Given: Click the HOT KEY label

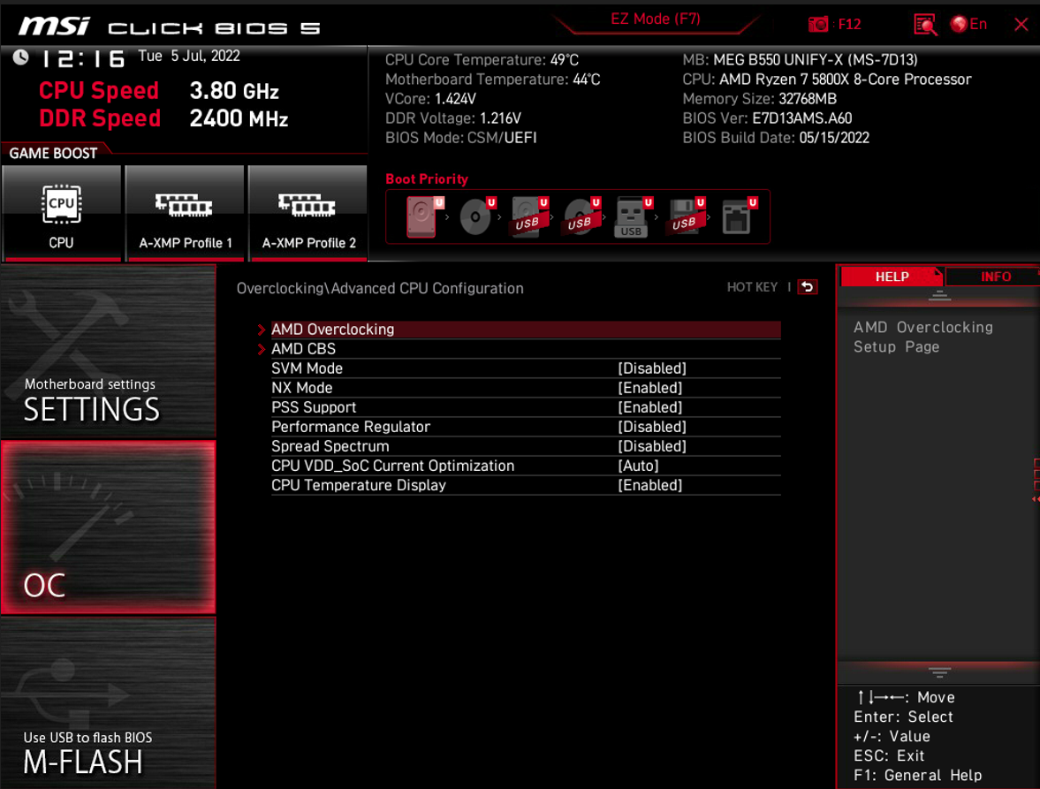Looking at the screenshot, I should coord(751,287).
